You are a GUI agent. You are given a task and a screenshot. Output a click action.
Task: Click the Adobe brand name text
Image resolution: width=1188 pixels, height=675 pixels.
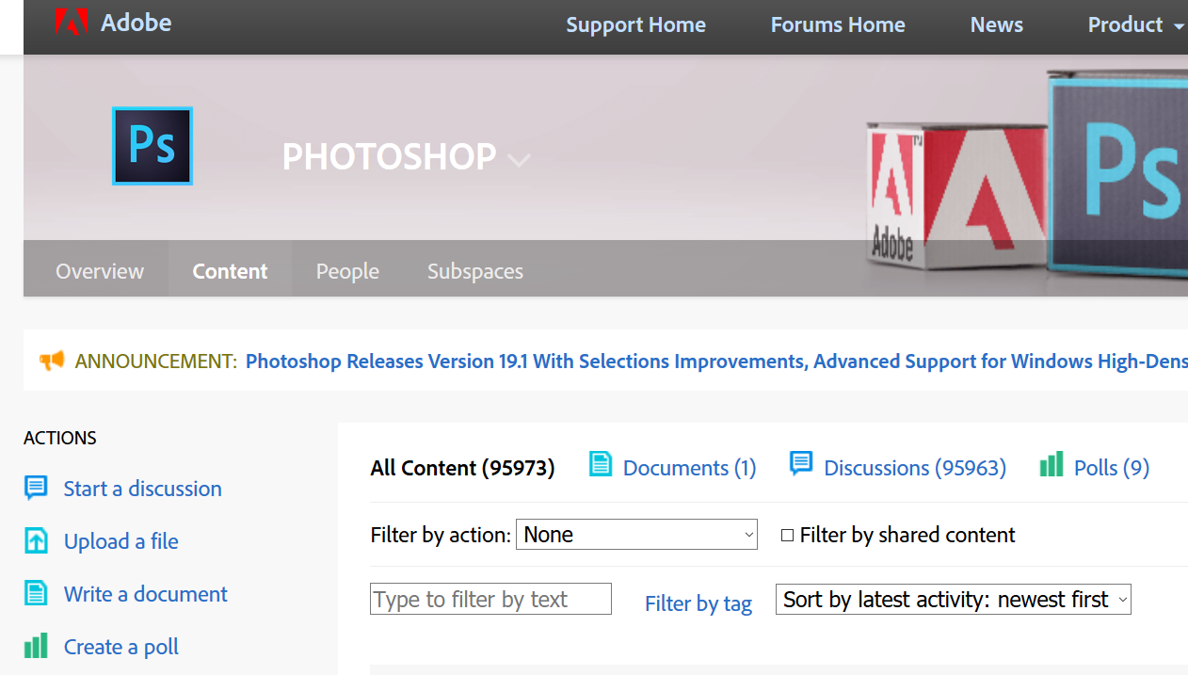coord(136,23)
